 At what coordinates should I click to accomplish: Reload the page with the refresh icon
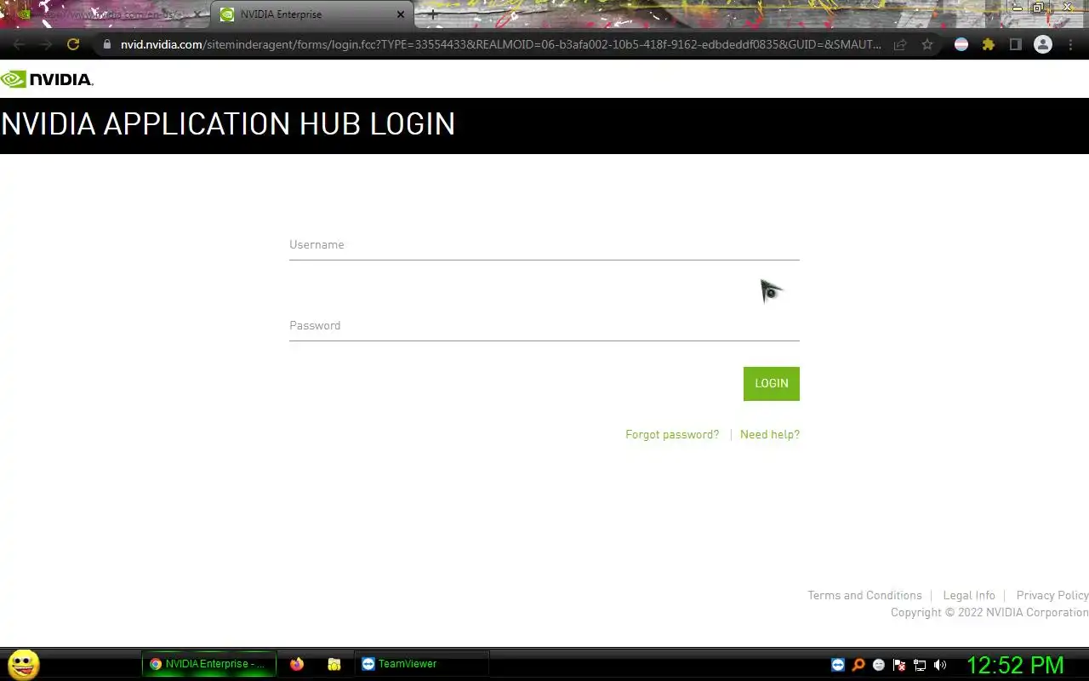(x=73, y=44)
